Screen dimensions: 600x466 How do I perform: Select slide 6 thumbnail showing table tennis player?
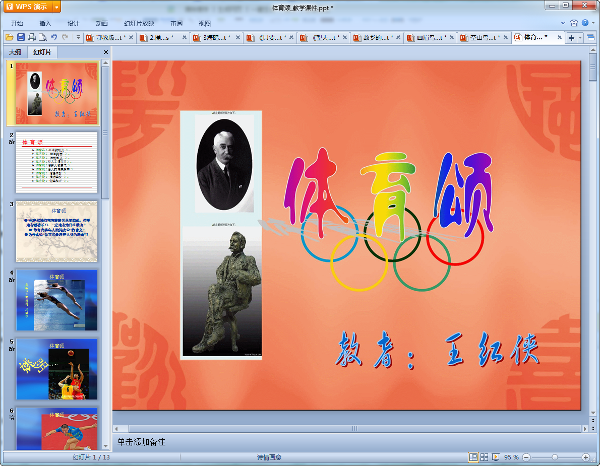[57, 429]
